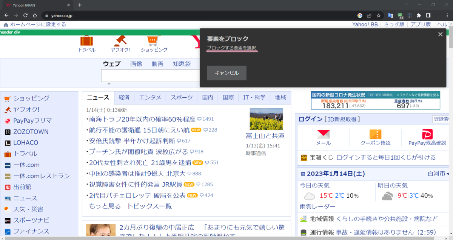This screenshot has height=240, width=453.
Task: Open トピックス一覧 link
Action: 149,206
